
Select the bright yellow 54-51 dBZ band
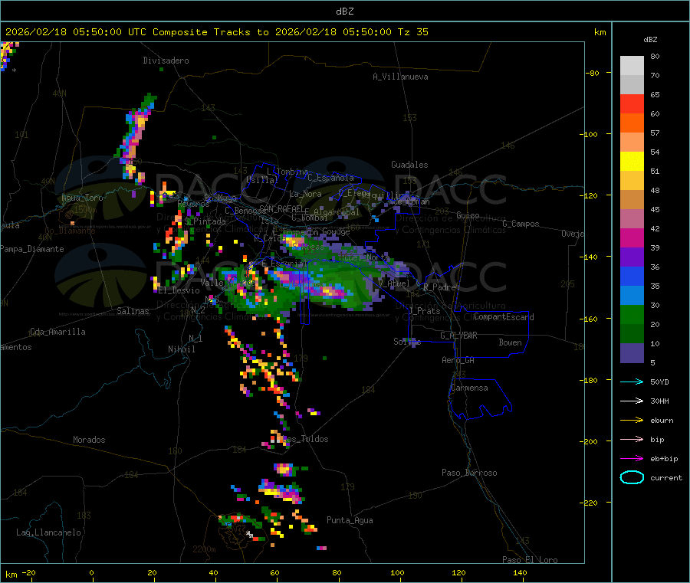coord(632,162)
